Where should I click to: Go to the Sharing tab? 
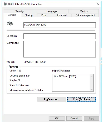[x=29, y=15]
